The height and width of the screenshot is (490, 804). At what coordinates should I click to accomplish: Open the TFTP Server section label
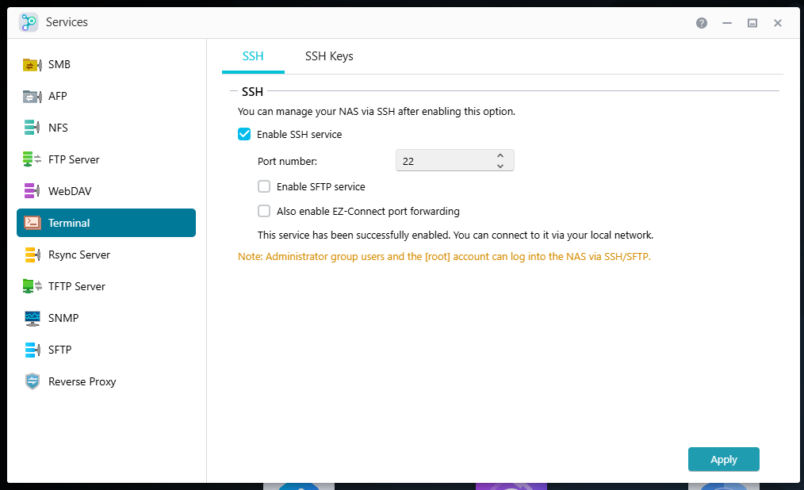click(77, 286)
